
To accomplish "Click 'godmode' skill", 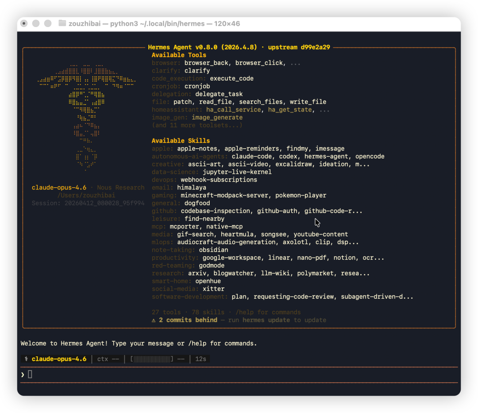I will pyautogui.click(x=212, y=266).
